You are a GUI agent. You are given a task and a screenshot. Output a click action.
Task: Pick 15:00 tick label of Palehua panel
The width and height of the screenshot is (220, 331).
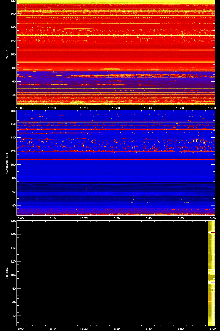pyautogui.click(x=20, y=329)
